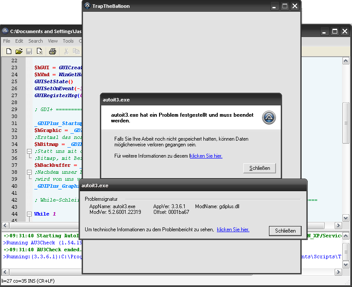The height and width of the screenshot is (287, 352).
Task: Maximize the TrapTheBalloon window
Action: (x=285, y=6)
